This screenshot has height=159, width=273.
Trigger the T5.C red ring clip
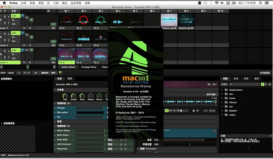84,20
